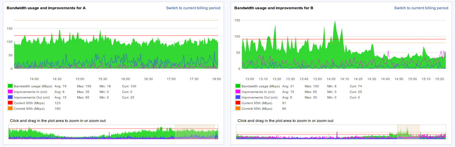Click zoom instruction text under chart A
The image size is (455, 147).
click(58, 121)
